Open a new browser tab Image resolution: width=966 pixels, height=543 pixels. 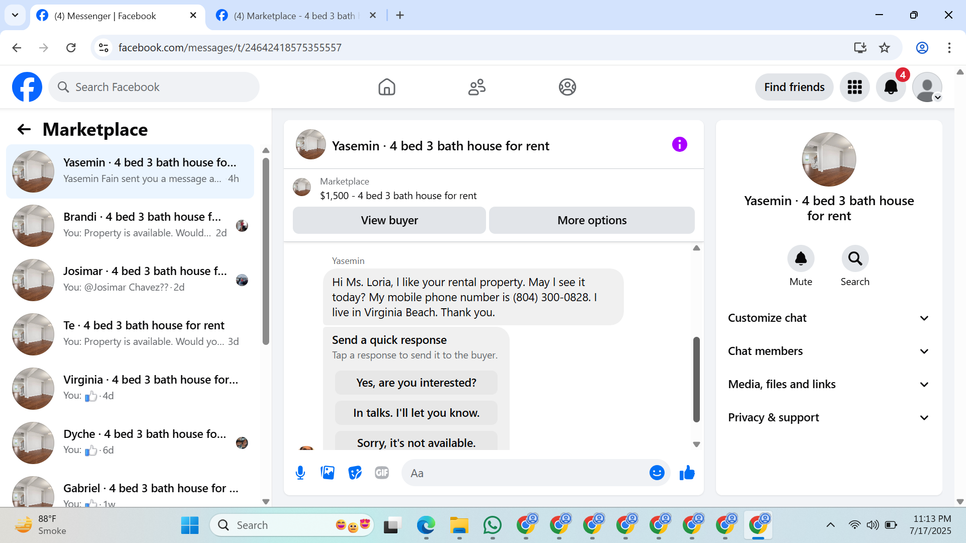coord(400,16)
